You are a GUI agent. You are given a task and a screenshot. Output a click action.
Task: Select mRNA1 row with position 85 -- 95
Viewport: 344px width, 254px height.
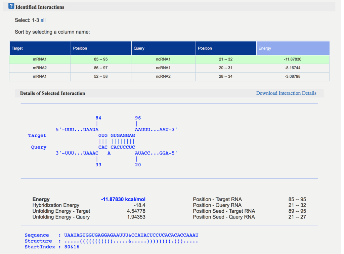coord(169,59)
